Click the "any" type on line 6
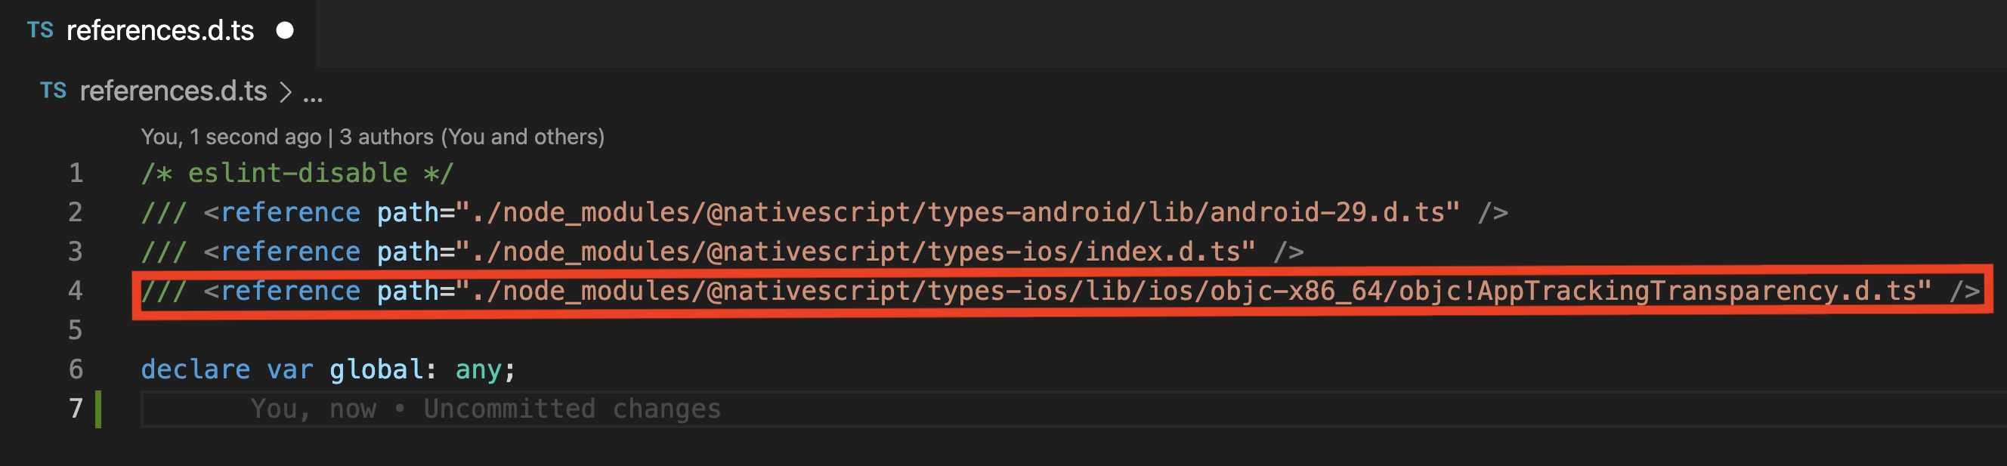The image size is (2007, 466). 478,370
